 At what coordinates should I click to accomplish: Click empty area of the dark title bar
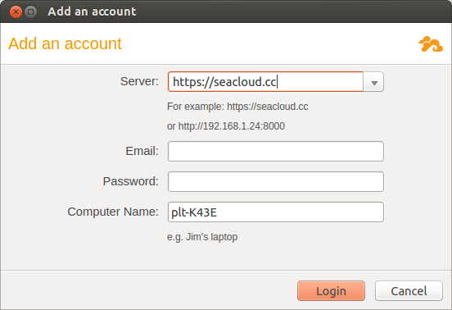(x=288, y=11)
